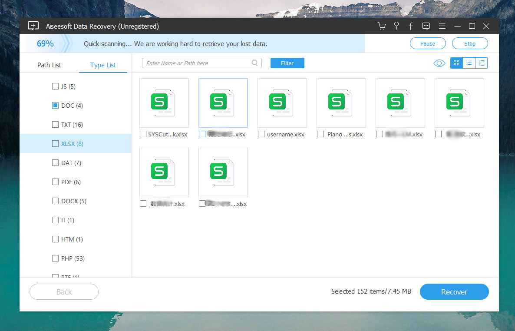Viewport: 515px width, 331px height.
Task: Switch to list view layout
Action: tap(469, 63)
